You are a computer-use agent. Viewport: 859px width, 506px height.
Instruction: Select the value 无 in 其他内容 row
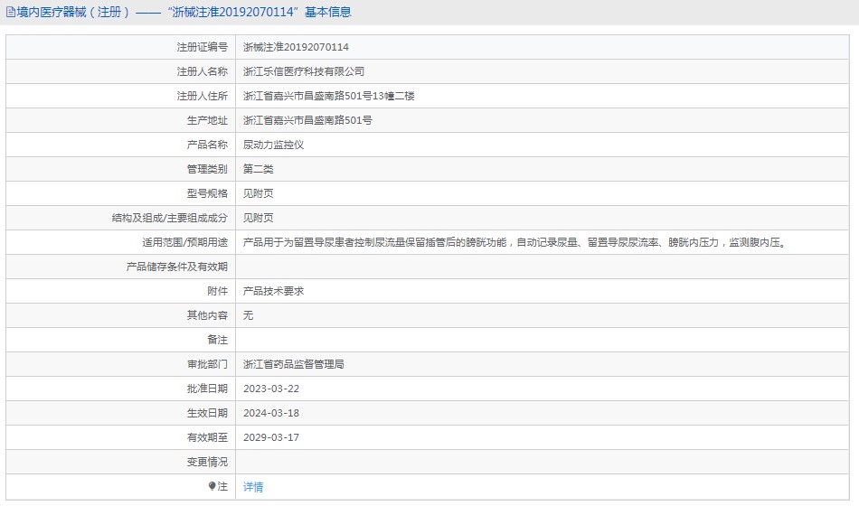tap(248, 314)
